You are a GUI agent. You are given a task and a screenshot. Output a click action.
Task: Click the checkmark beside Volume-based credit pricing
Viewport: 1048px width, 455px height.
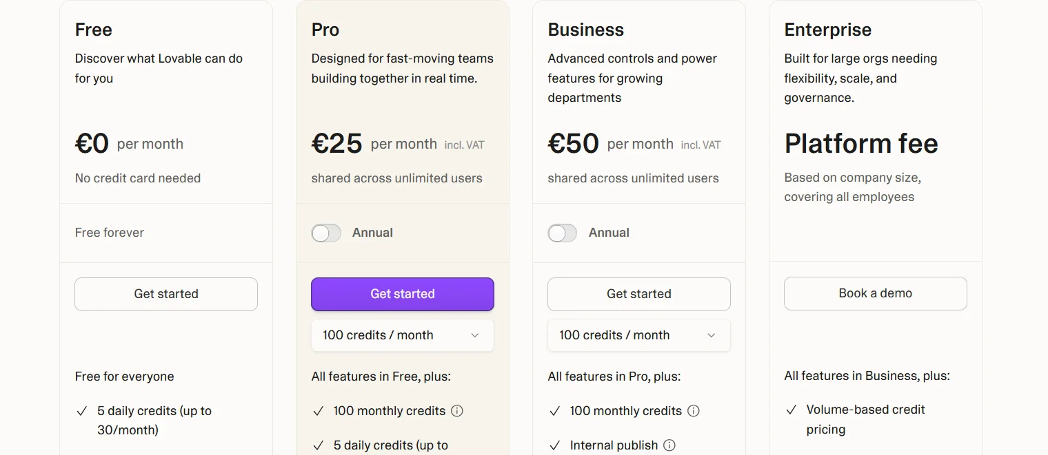tap(791, 410)
